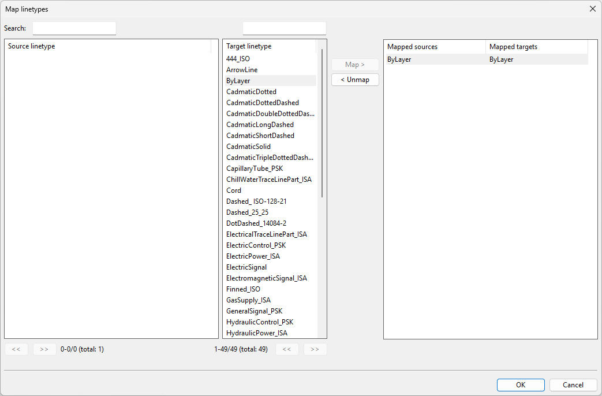
Task: Choose CadmaticDotted from target list
Action: [x=251, y=92]
